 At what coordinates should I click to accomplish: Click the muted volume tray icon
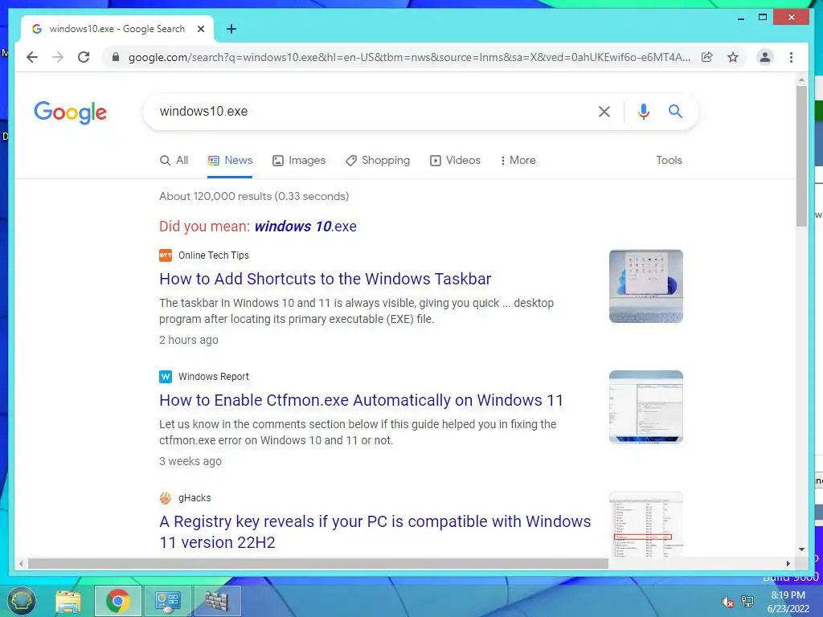coord(727,602)
